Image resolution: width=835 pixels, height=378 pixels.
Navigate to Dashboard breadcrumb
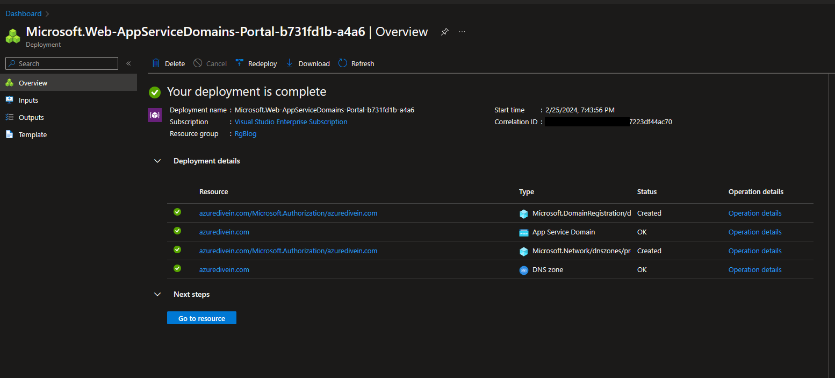coord(24,13)
